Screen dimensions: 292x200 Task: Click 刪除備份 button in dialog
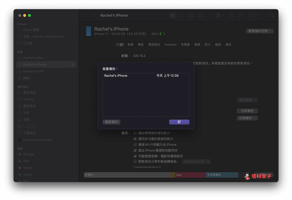[x=111, y=122]
